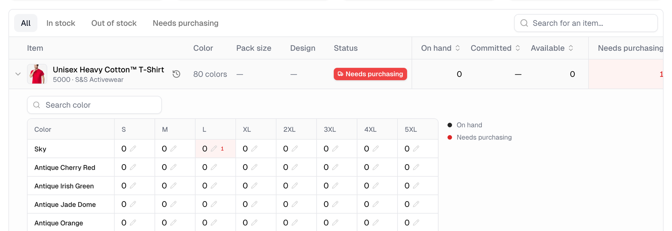Edit Antique Jade Dome XL quantity pencil
The height and width of the screenshot is (231, 672).
[x=254, y=204]
